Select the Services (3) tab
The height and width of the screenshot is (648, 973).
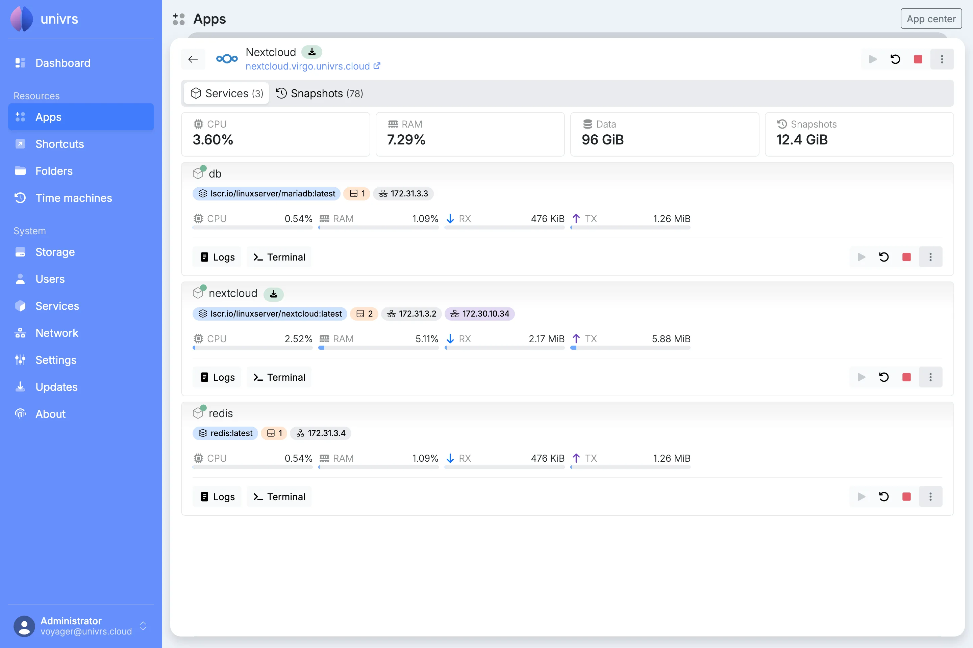[227, 93]
